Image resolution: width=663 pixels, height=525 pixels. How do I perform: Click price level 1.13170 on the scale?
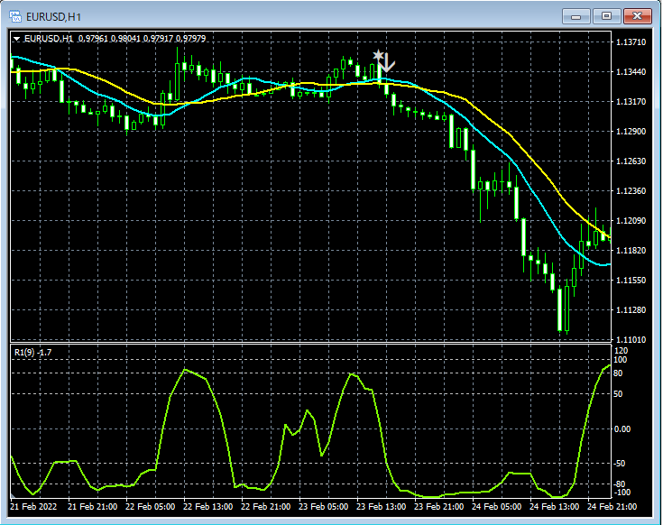[x=631, y=101]
